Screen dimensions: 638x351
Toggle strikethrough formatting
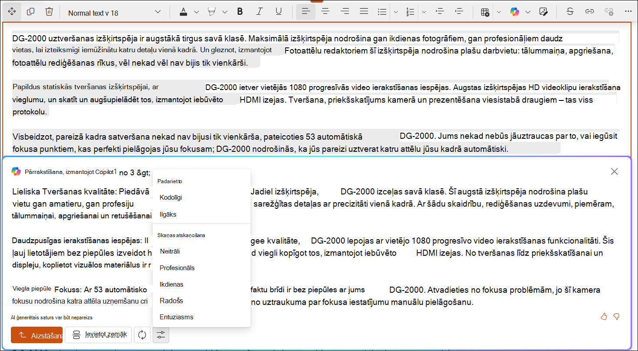(x=570, y=12)
